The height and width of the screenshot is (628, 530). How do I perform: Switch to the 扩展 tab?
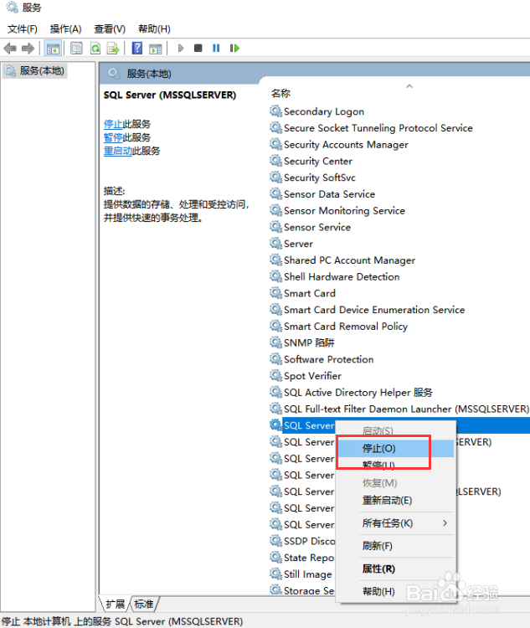click(x=115, y=604)
